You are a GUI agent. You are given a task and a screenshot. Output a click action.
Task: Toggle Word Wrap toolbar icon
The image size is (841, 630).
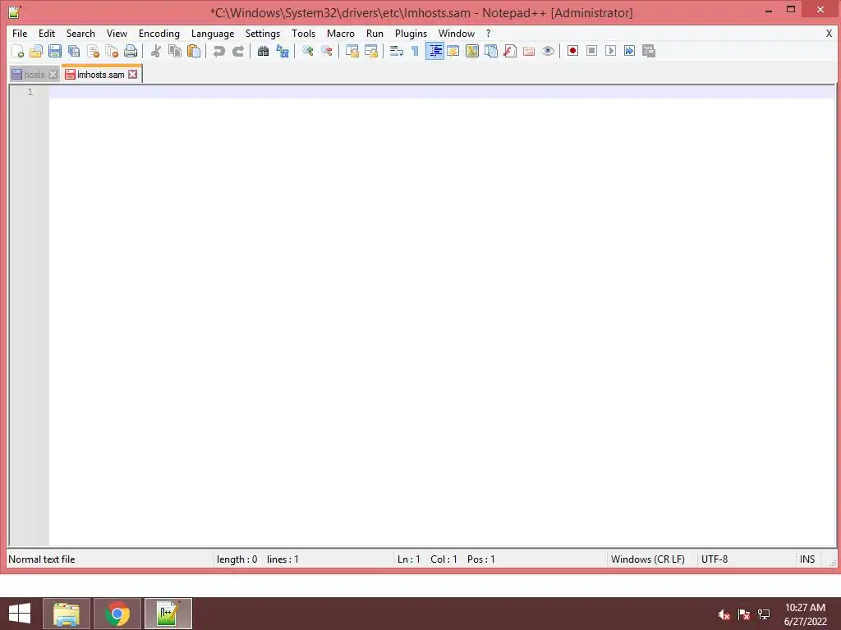[397, 51]
